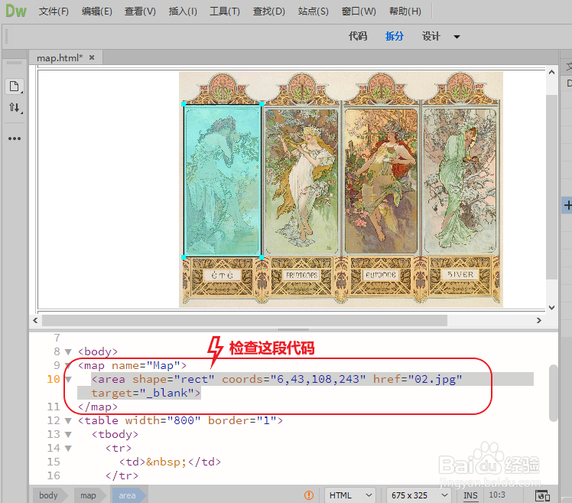572x503 pixels.
Task: Collapse the table tag on line 12
Action: (x=68, y=421)
